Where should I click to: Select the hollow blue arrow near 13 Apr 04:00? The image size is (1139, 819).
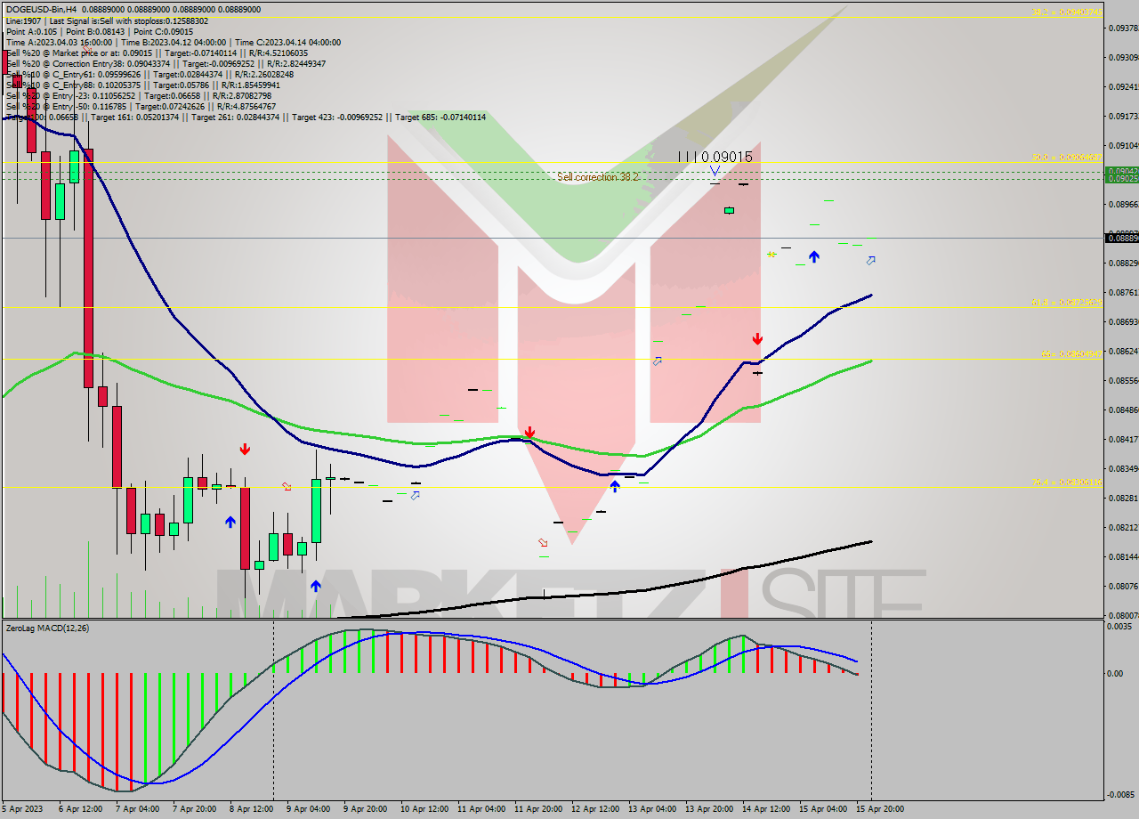click(x=657, y=361)
